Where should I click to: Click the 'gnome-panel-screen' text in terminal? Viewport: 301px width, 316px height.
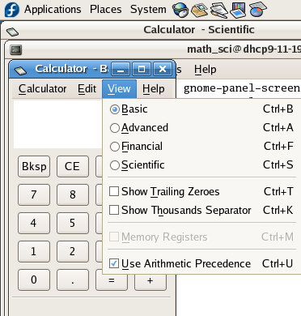tap(242, 88)
